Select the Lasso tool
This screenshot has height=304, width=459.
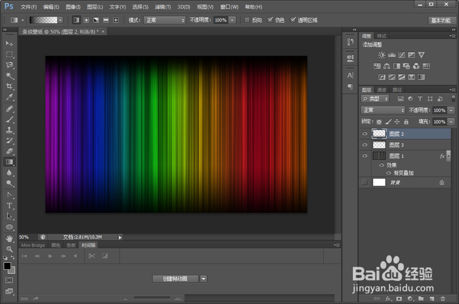(9, 65)
